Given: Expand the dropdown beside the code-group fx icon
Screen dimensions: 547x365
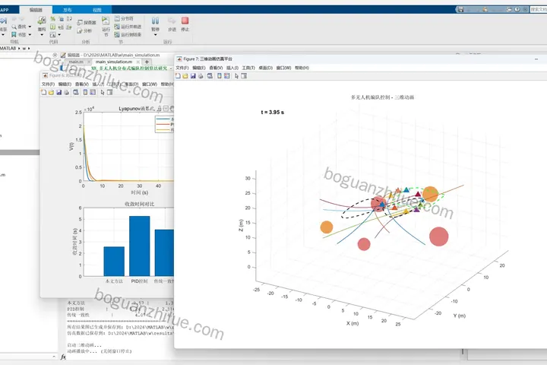Looking at the screenshot, I should [59, 34].
